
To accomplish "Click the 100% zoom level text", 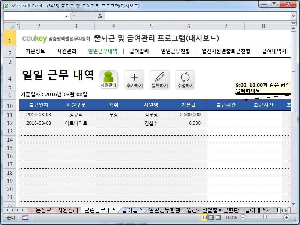I will (231, 217).
